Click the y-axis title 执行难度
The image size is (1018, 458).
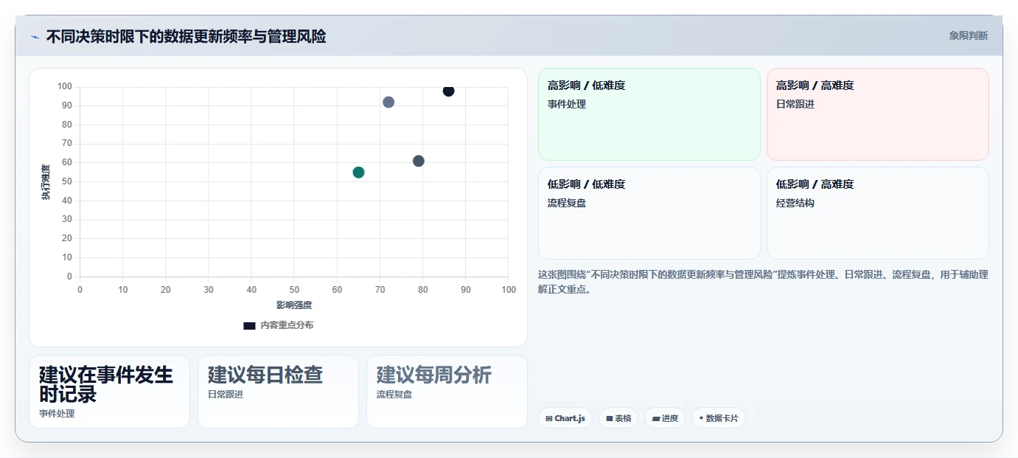tap(46, 181)
